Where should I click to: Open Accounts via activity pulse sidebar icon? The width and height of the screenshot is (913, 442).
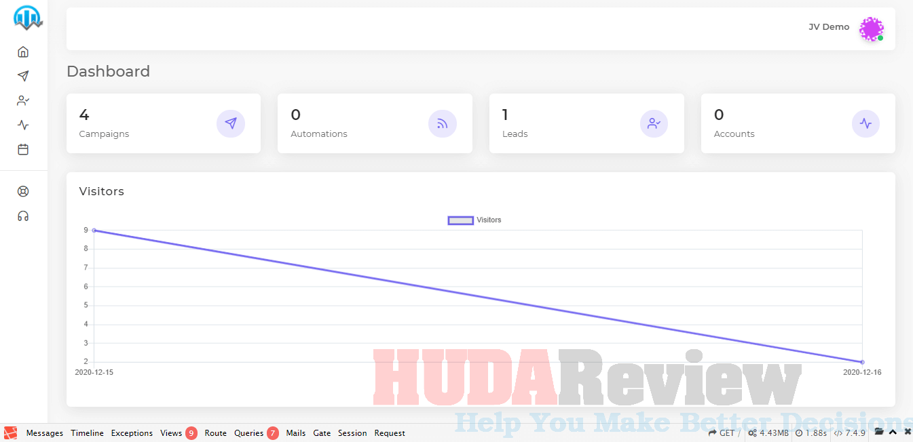tap(23, 125)
